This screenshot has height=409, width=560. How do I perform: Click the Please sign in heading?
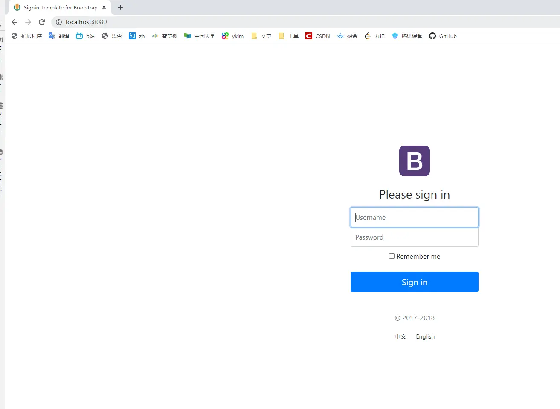click(415, 195)
